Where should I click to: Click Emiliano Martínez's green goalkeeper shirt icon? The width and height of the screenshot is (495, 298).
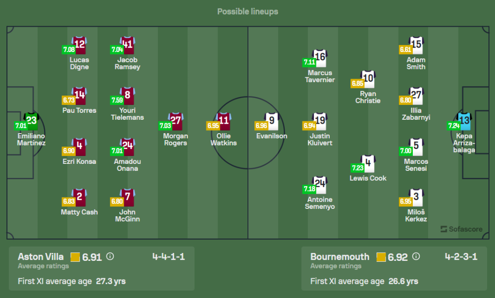32,120
